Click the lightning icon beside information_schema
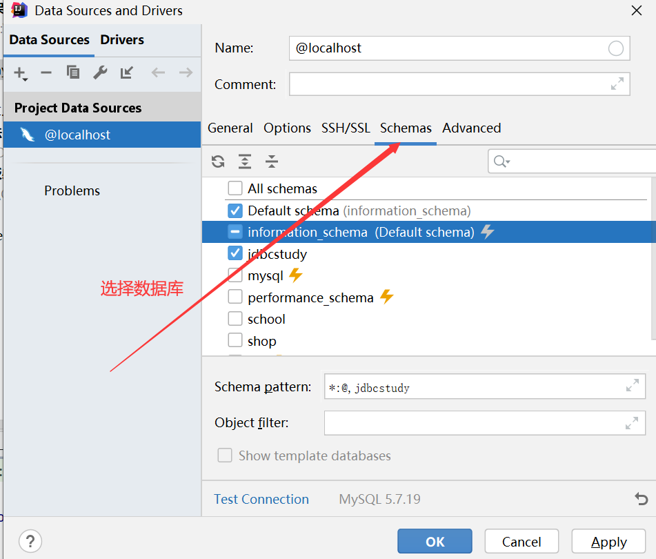Image resolution: width=656 pixels, height=559 pixels. [x=488, y=231]
